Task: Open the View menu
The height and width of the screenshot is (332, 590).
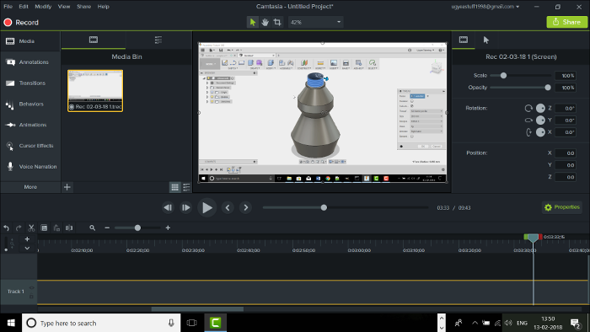Action: click(x=64, y=7)
